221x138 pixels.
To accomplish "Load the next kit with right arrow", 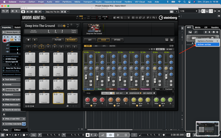I will (61, 26).
